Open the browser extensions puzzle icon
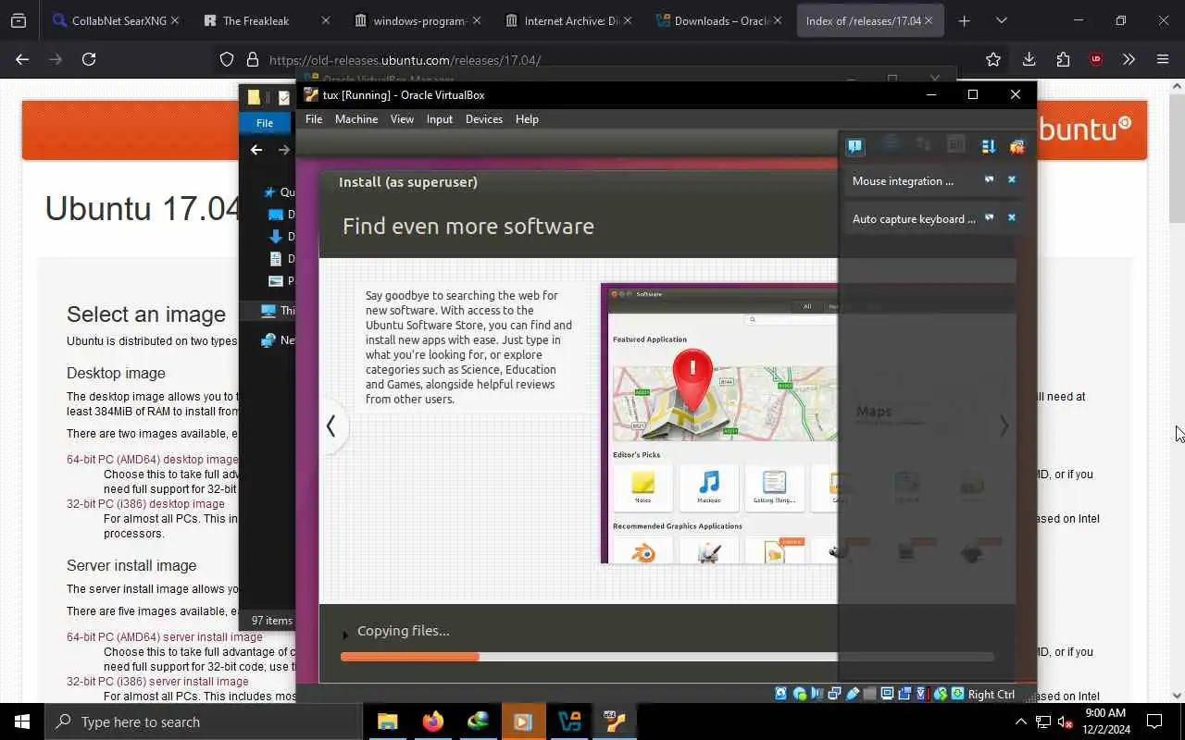 [1063, 59]
